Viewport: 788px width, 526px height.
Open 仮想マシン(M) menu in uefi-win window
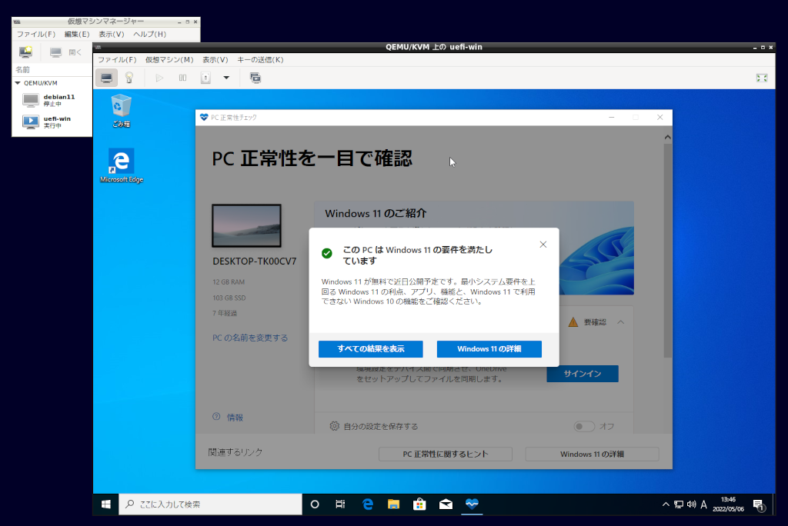(x=169, y=60)
